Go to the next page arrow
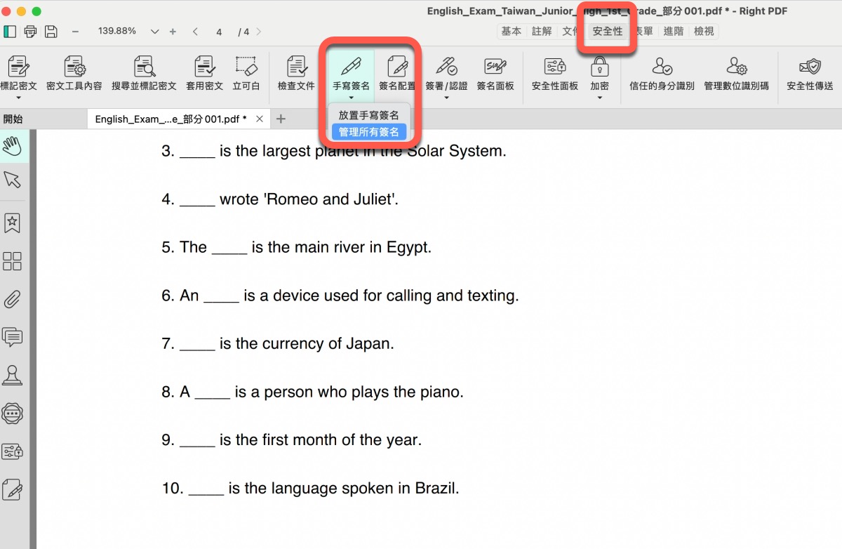This screenshot has height=549, width=842. (259, 32)
